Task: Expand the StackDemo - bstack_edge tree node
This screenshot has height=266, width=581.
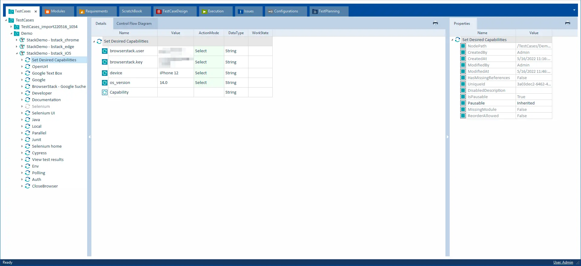Action: pos(17,47)
